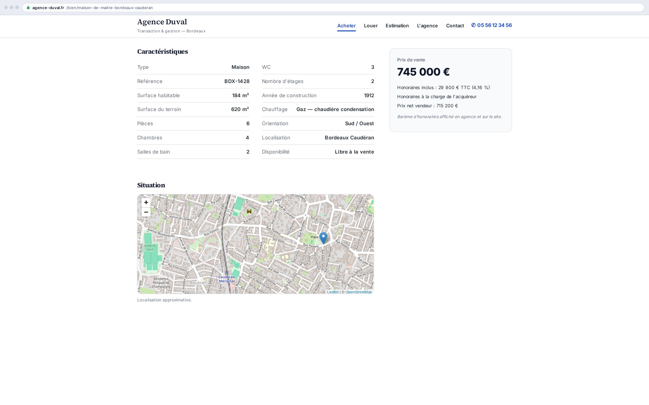Click the castle marker icon on the map
649x405 pixels.
point(249,211)
